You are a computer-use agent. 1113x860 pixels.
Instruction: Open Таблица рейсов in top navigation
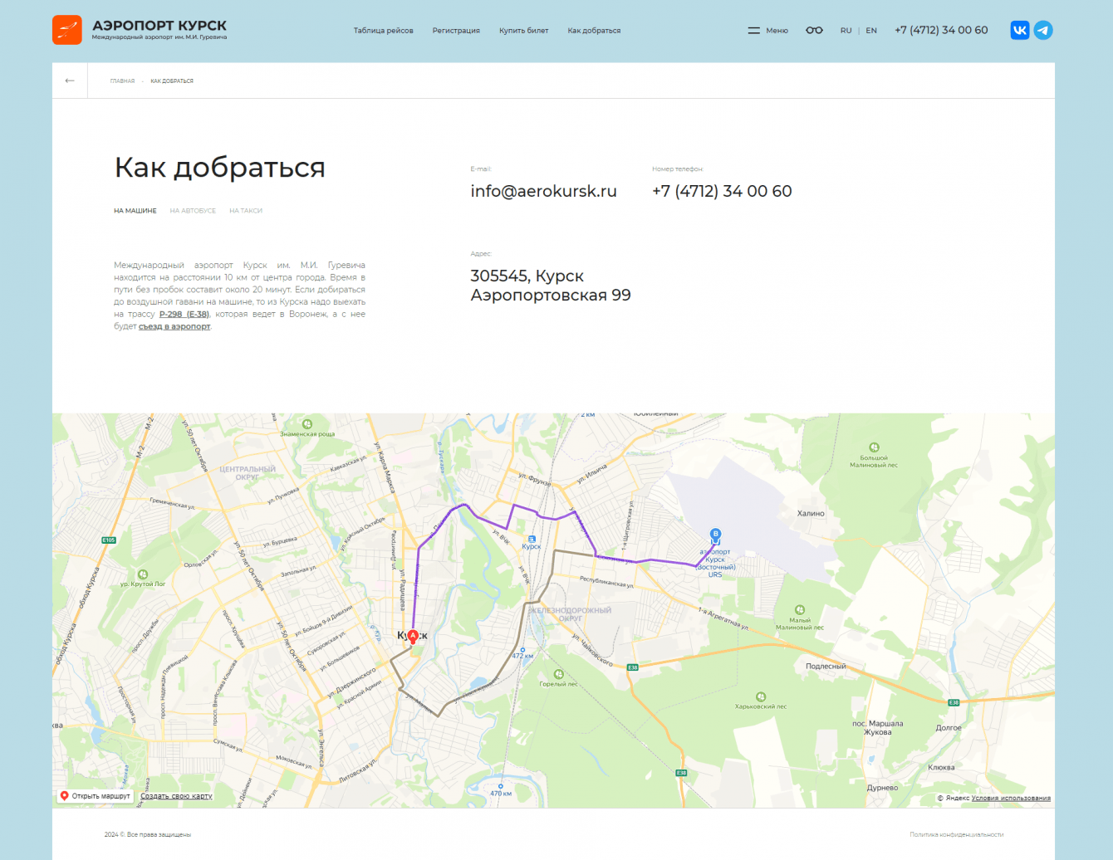384,31
